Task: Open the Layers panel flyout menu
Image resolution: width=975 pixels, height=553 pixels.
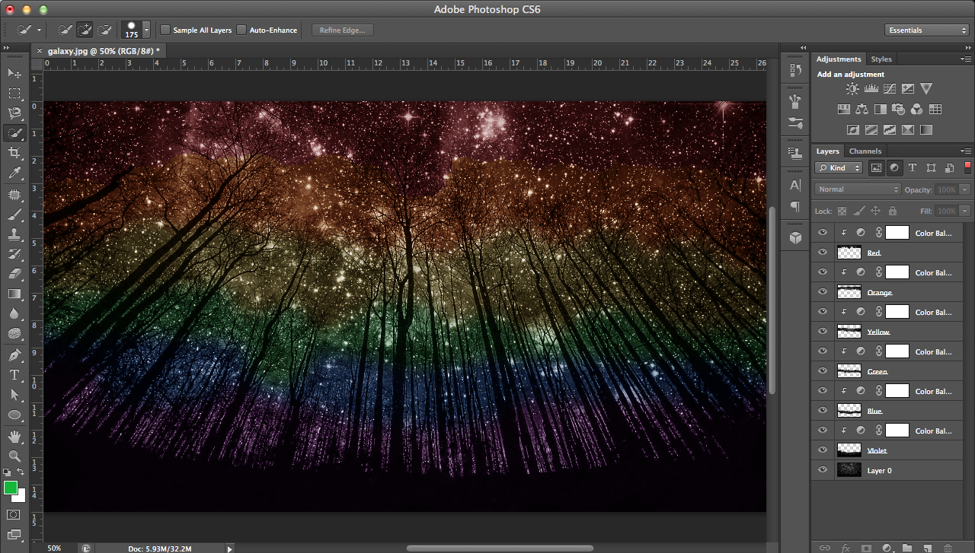Action: (x=966, y=151)
